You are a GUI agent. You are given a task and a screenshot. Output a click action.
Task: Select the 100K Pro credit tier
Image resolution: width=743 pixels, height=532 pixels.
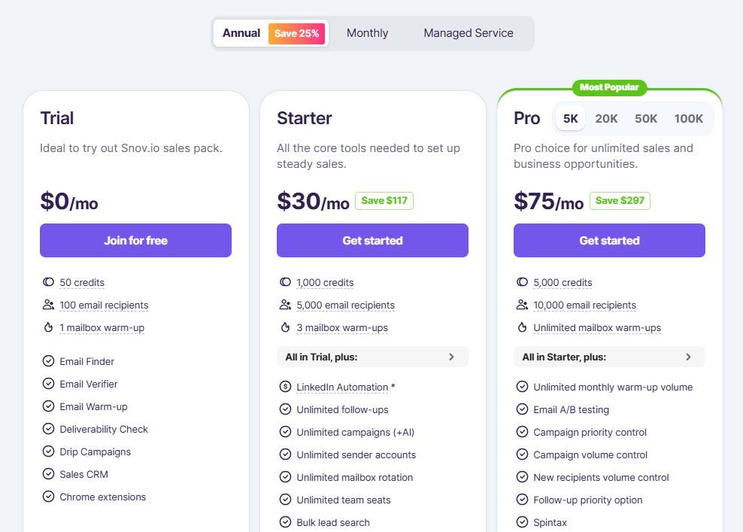pyautogui.click(x=688, y=119)
